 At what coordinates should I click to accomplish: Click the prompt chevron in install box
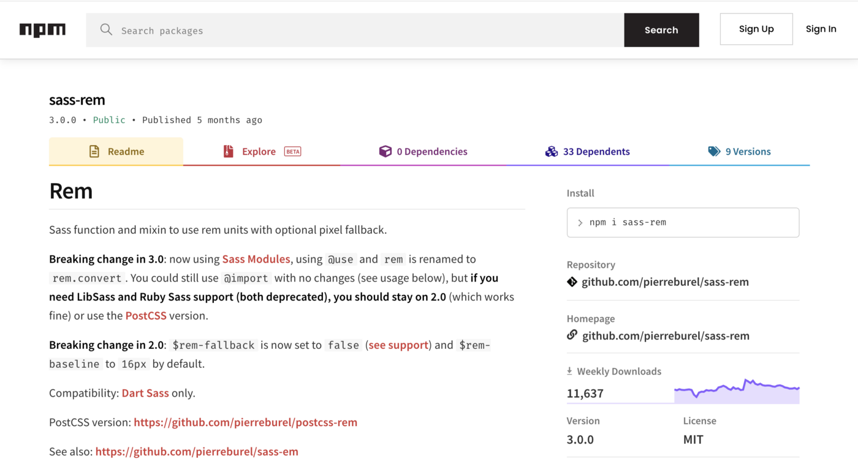tap(580, 223)
